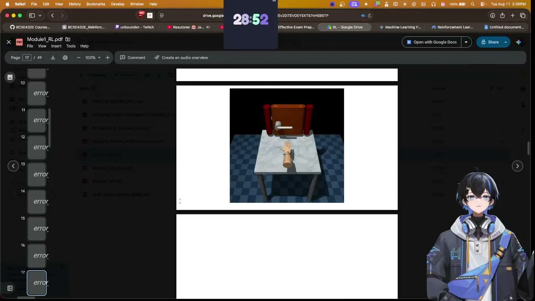Go to the previous file with left arrow

13,166
